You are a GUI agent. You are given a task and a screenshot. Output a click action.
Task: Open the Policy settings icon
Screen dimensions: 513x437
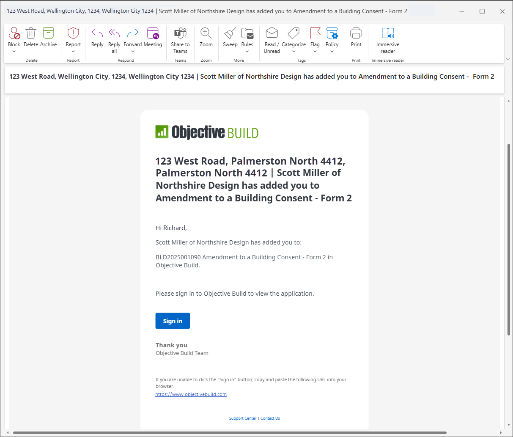332,33
